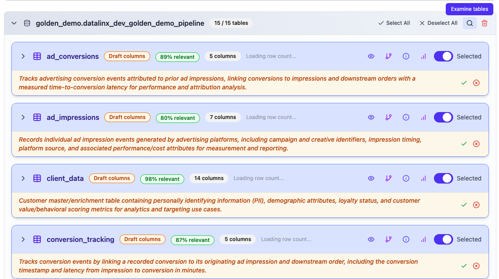This screenshot has width=499, height=279.
Task: Click the search icon in schema header
Action: pos(470,23)
